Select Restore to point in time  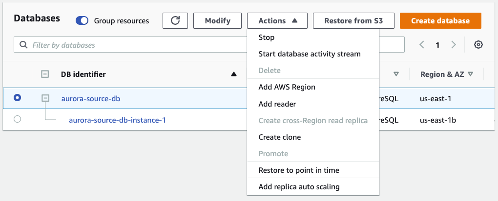pyautogui.click(x=299, y=170)
